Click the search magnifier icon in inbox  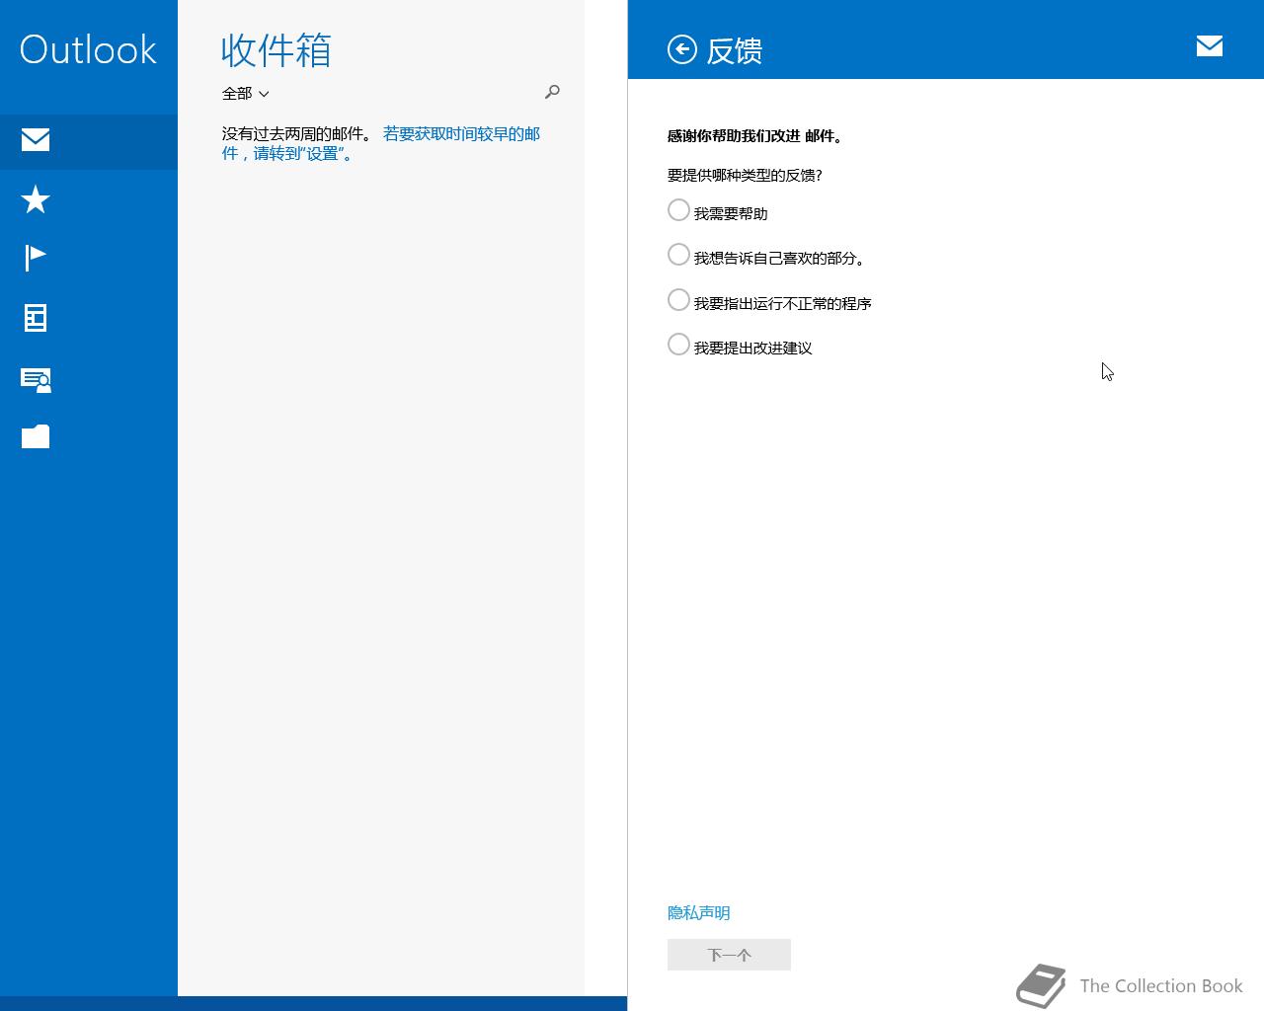point(552,92)
